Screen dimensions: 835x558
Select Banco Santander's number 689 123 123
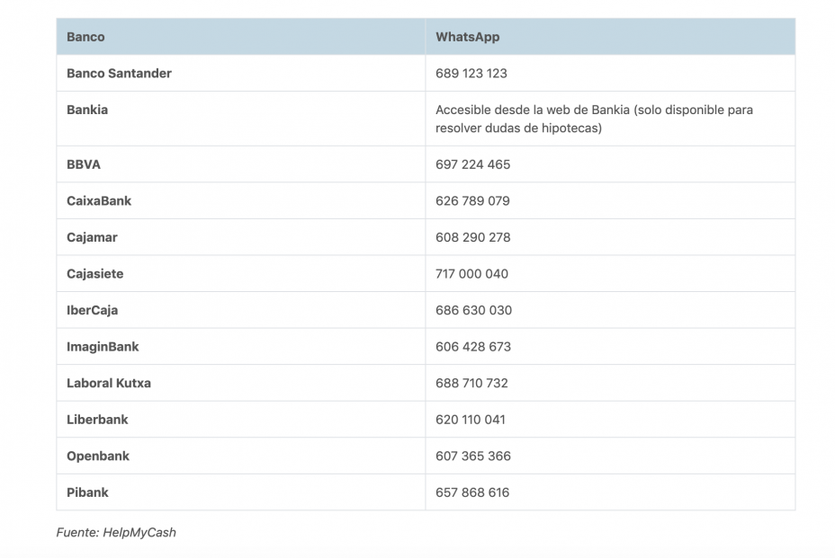click(470, 73)
